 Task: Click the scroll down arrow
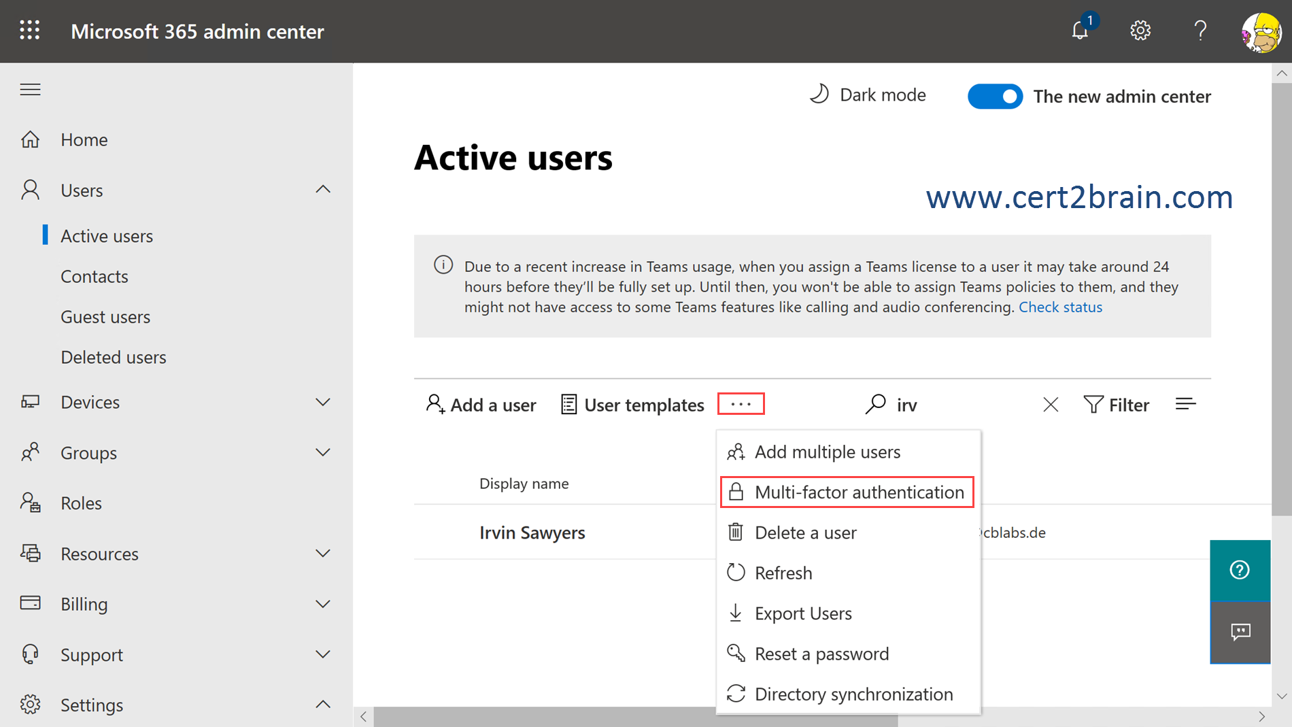[1281, 696]
